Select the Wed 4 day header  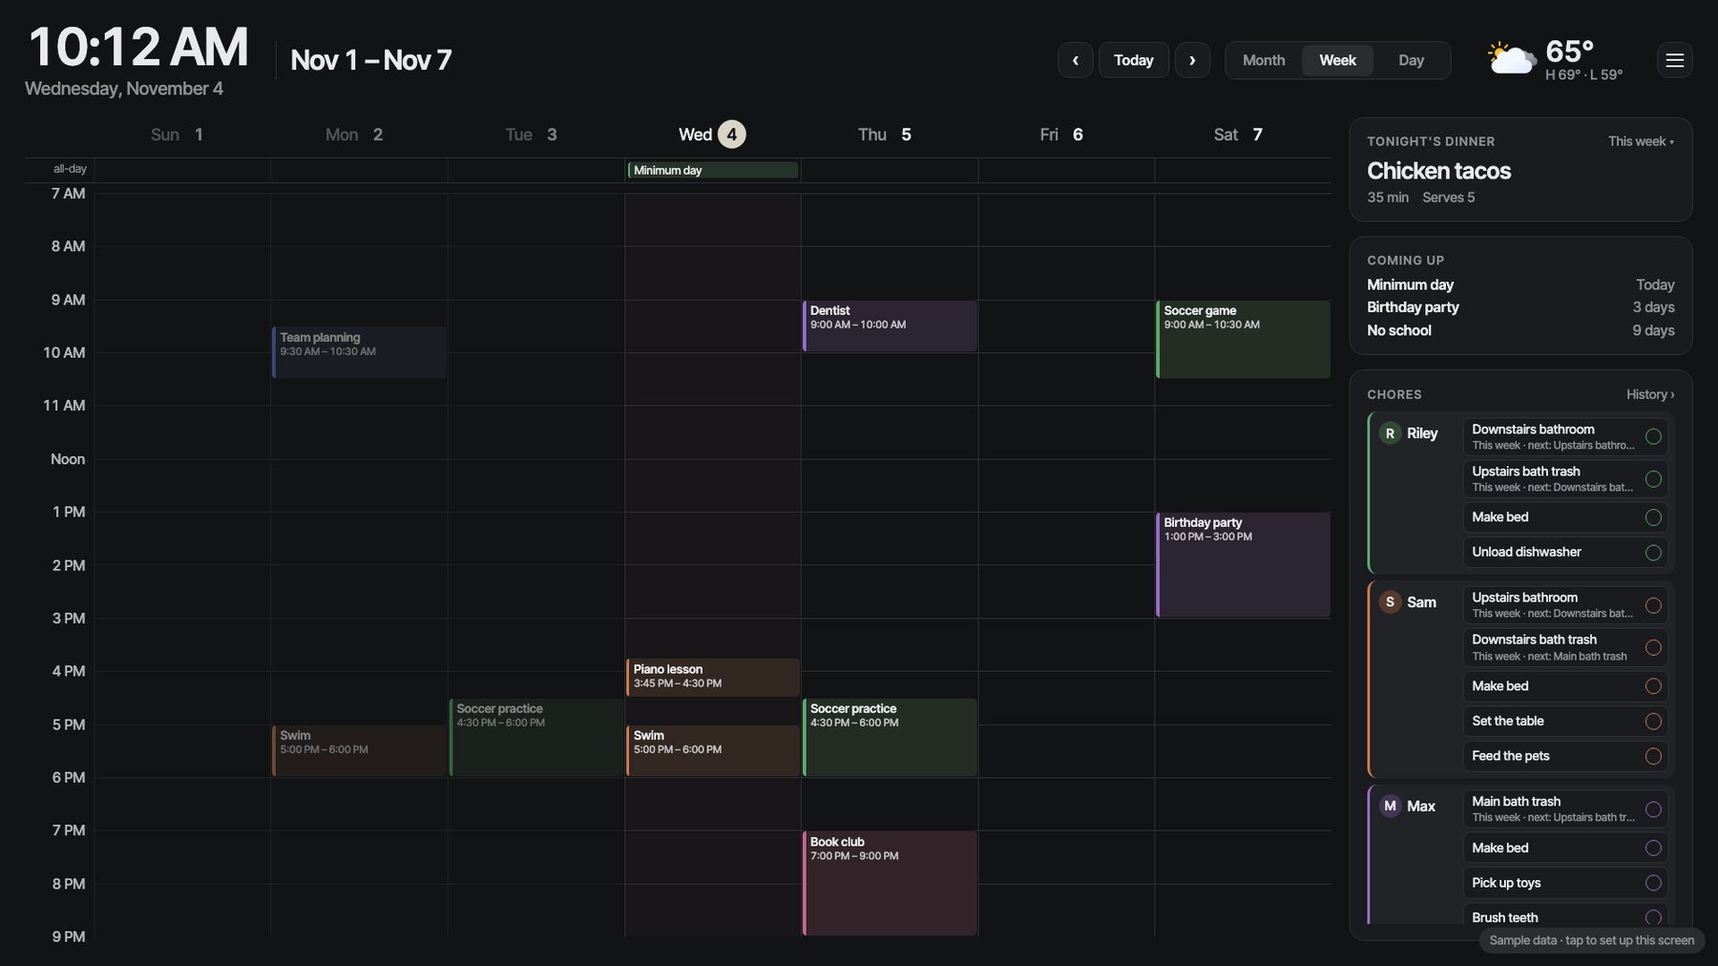[712, 135]
